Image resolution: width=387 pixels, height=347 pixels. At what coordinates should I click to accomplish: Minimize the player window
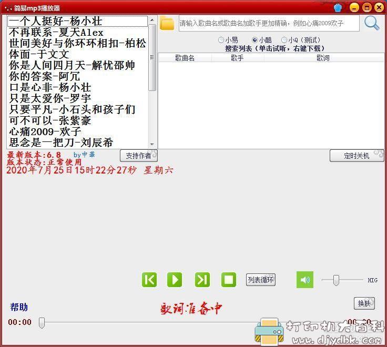[354, 8]
